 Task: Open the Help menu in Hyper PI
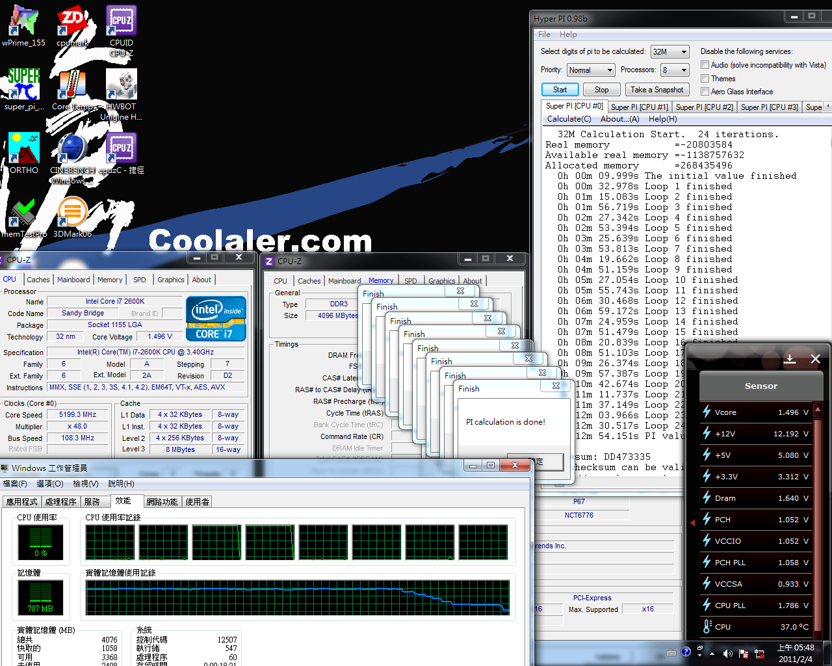coord(568,34)
